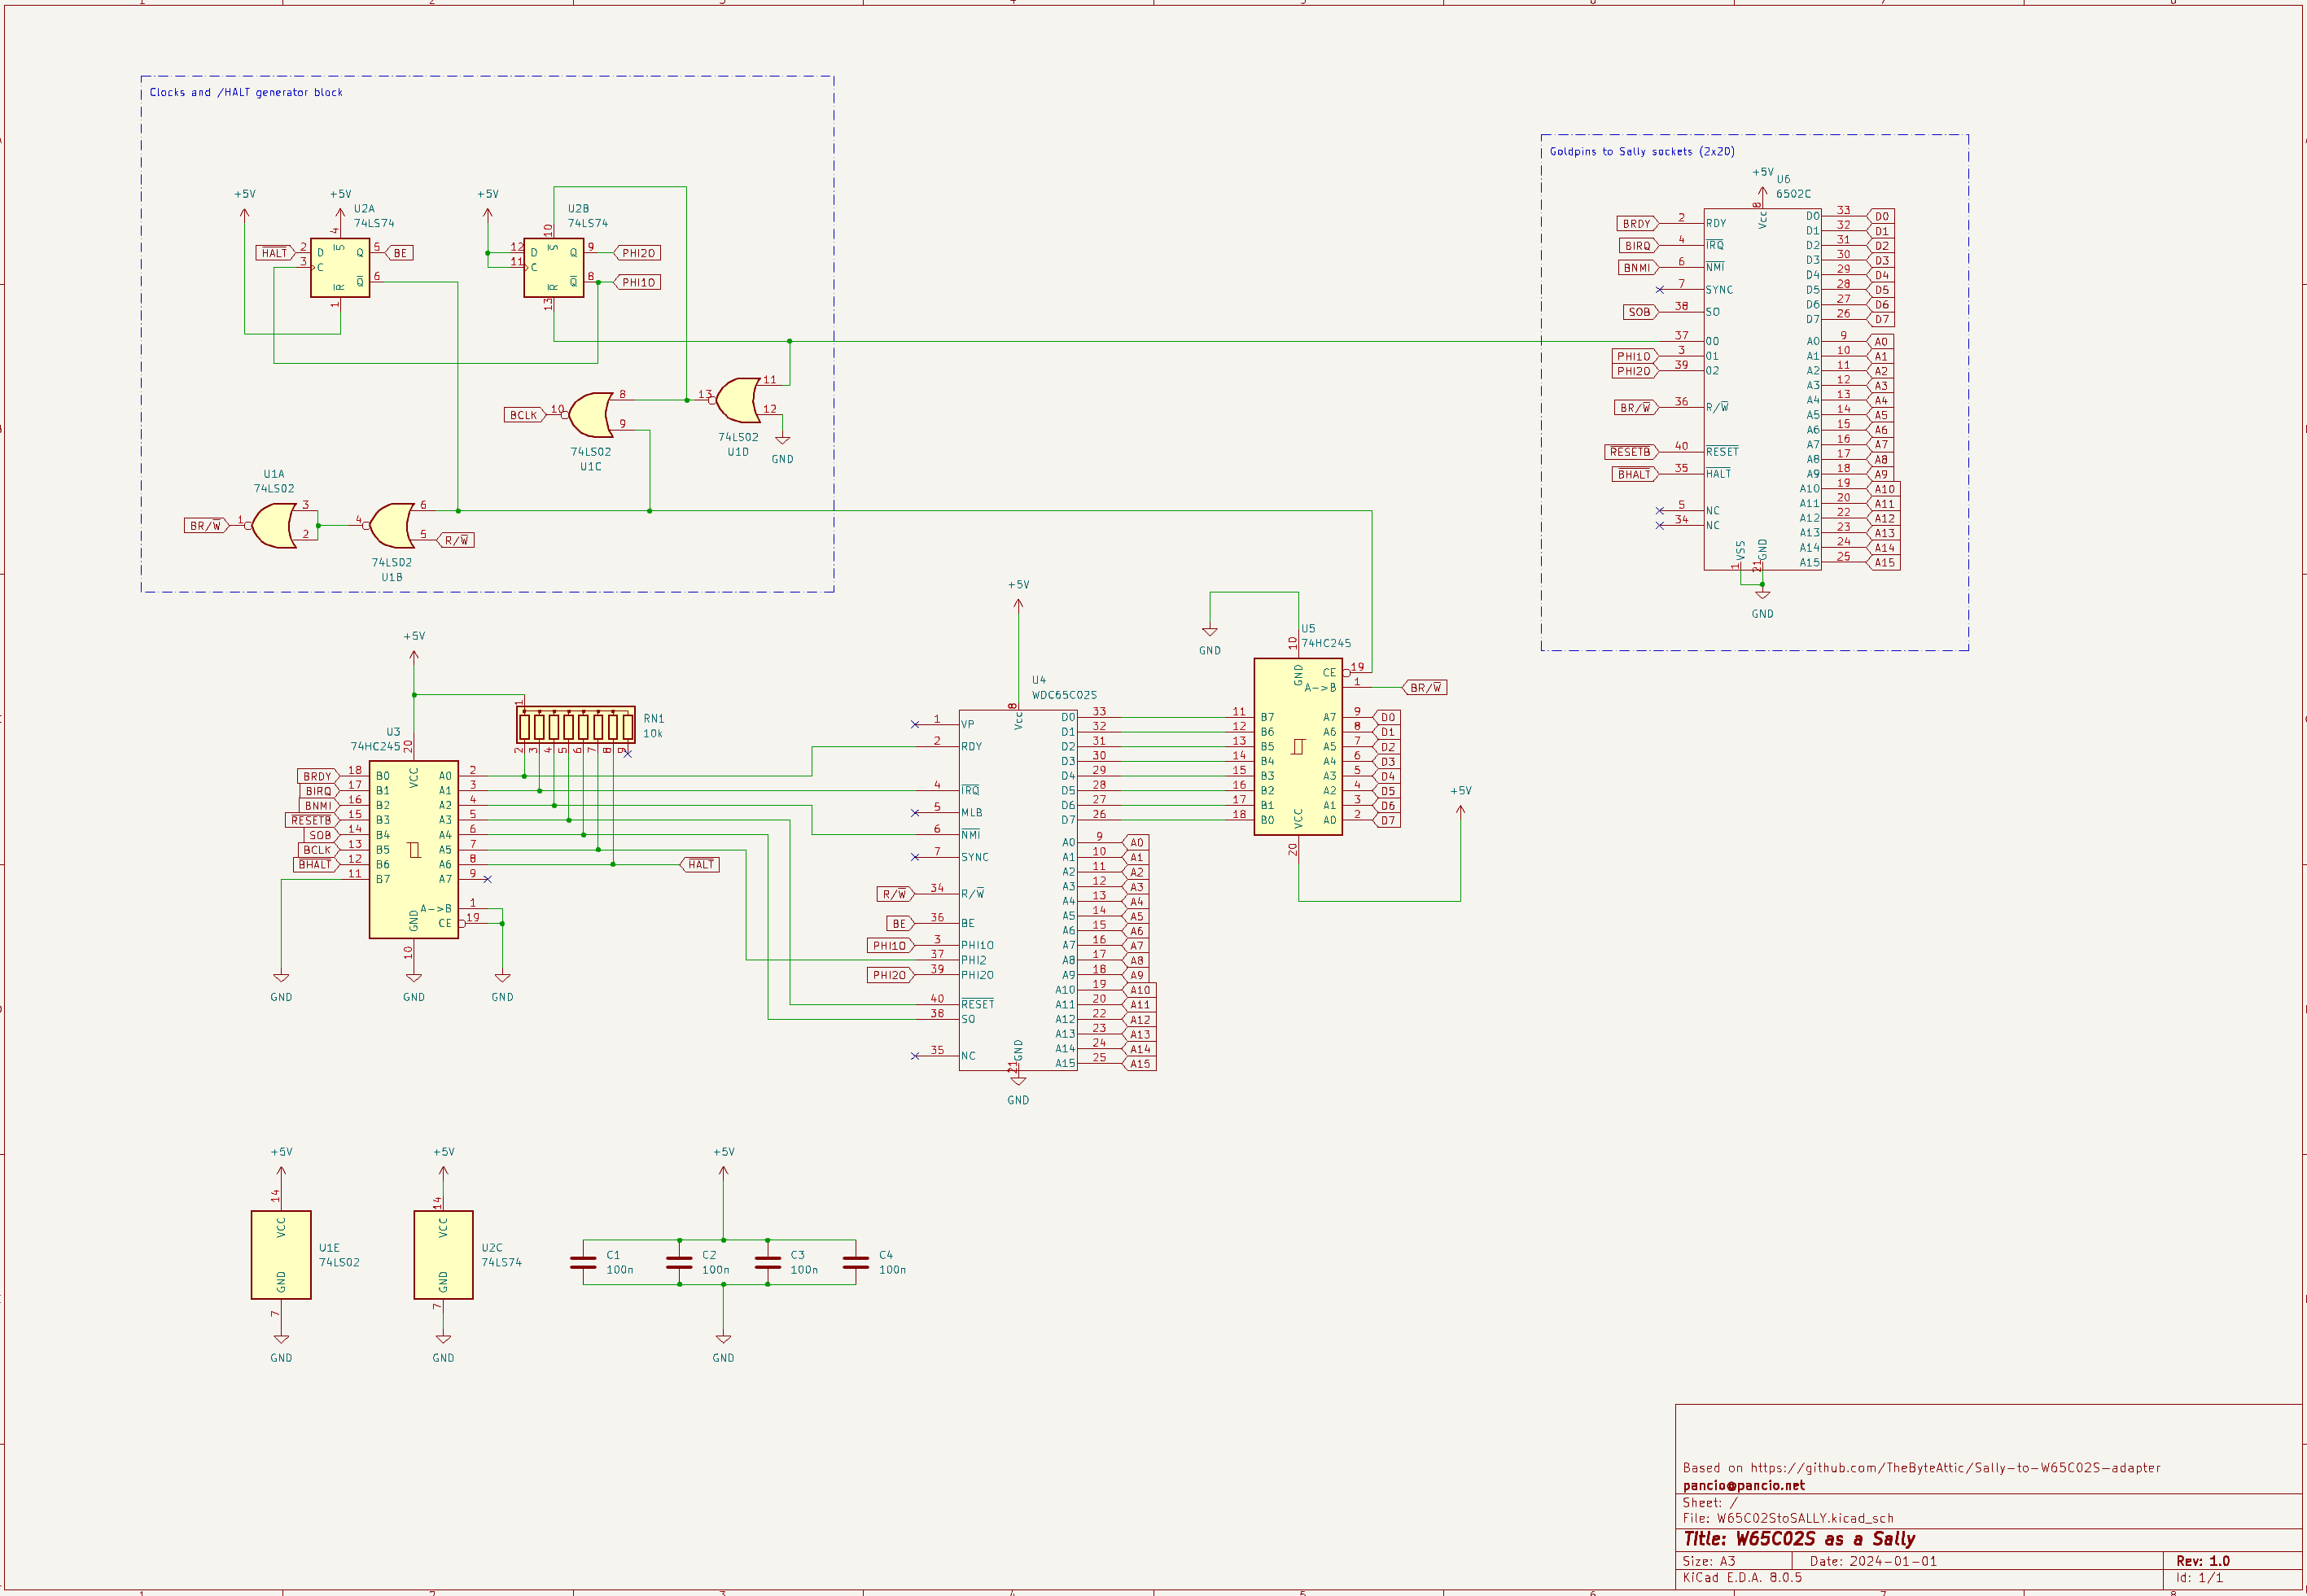This screenshot has width=2307, height=1596.
Task: Select the C1 100n capacitor symbol
Action: click(583, 1262)
